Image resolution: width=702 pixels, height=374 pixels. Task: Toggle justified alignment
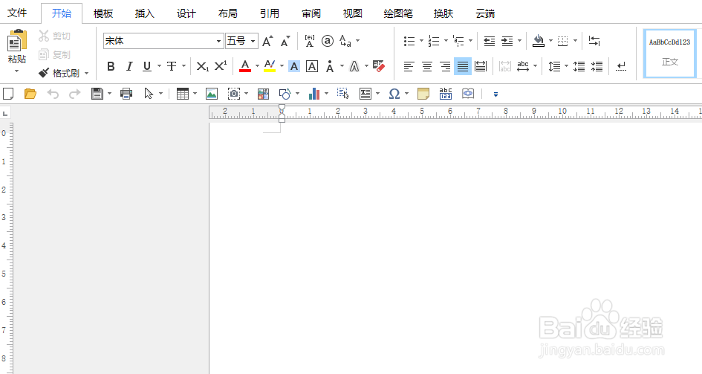point(463,67)
